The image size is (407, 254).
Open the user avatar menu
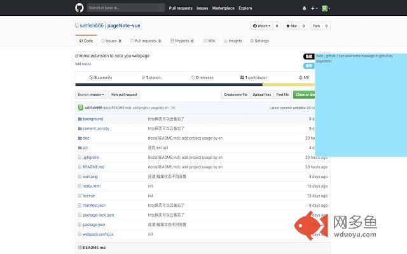pos(326,8)
